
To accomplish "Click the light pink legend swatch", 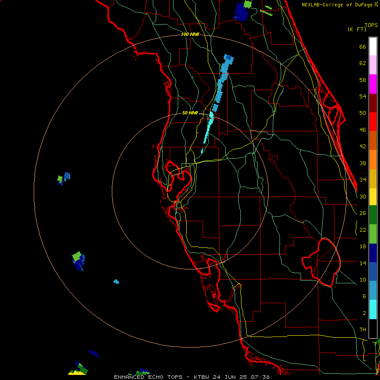I will click(373, 65).
